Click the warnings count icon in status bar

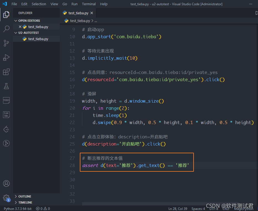[45, 209]
